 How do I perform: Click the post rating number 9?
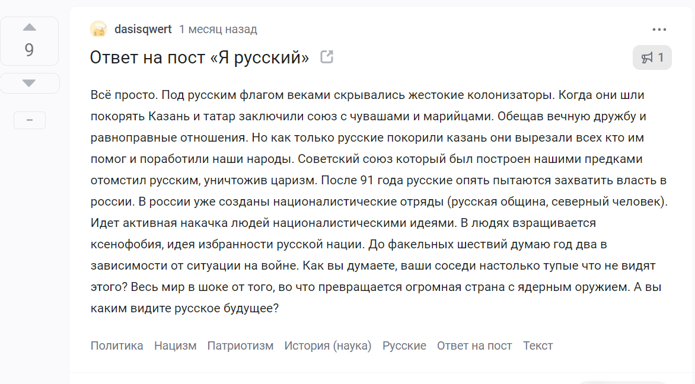pyautogui.click(x=29, y=50)
